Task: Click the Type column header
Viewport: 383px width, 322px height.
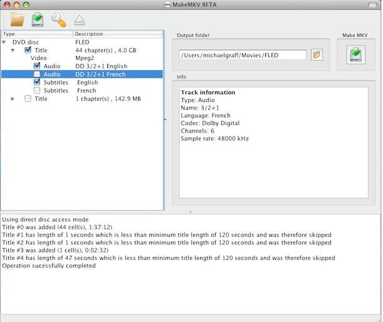Action: (x=37, y=34)
